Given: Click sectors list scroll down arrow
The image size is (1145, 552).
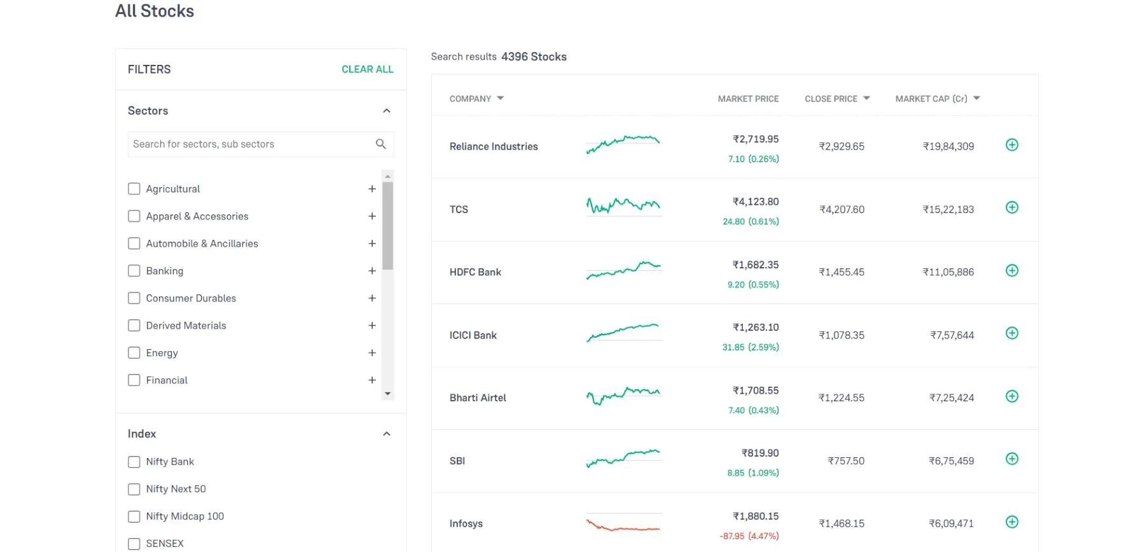Looking at the screenshot, I should click(387, 394).
